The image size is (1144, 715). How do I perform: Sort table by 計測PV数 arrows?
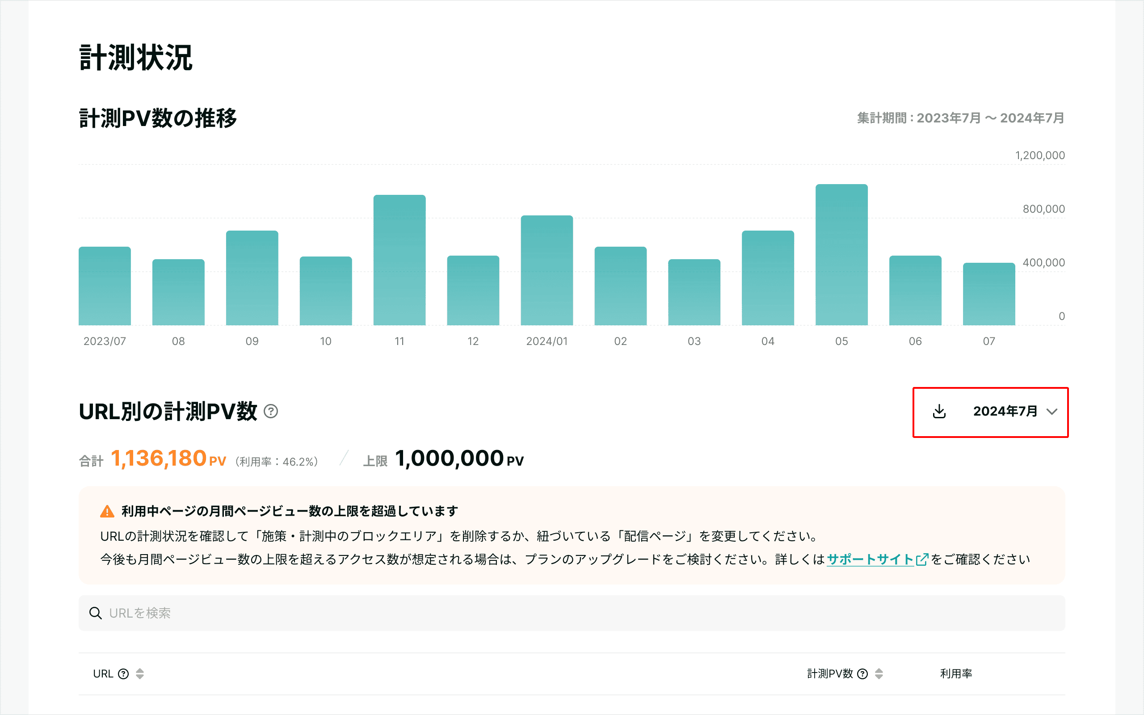click(x=879, y=674)
